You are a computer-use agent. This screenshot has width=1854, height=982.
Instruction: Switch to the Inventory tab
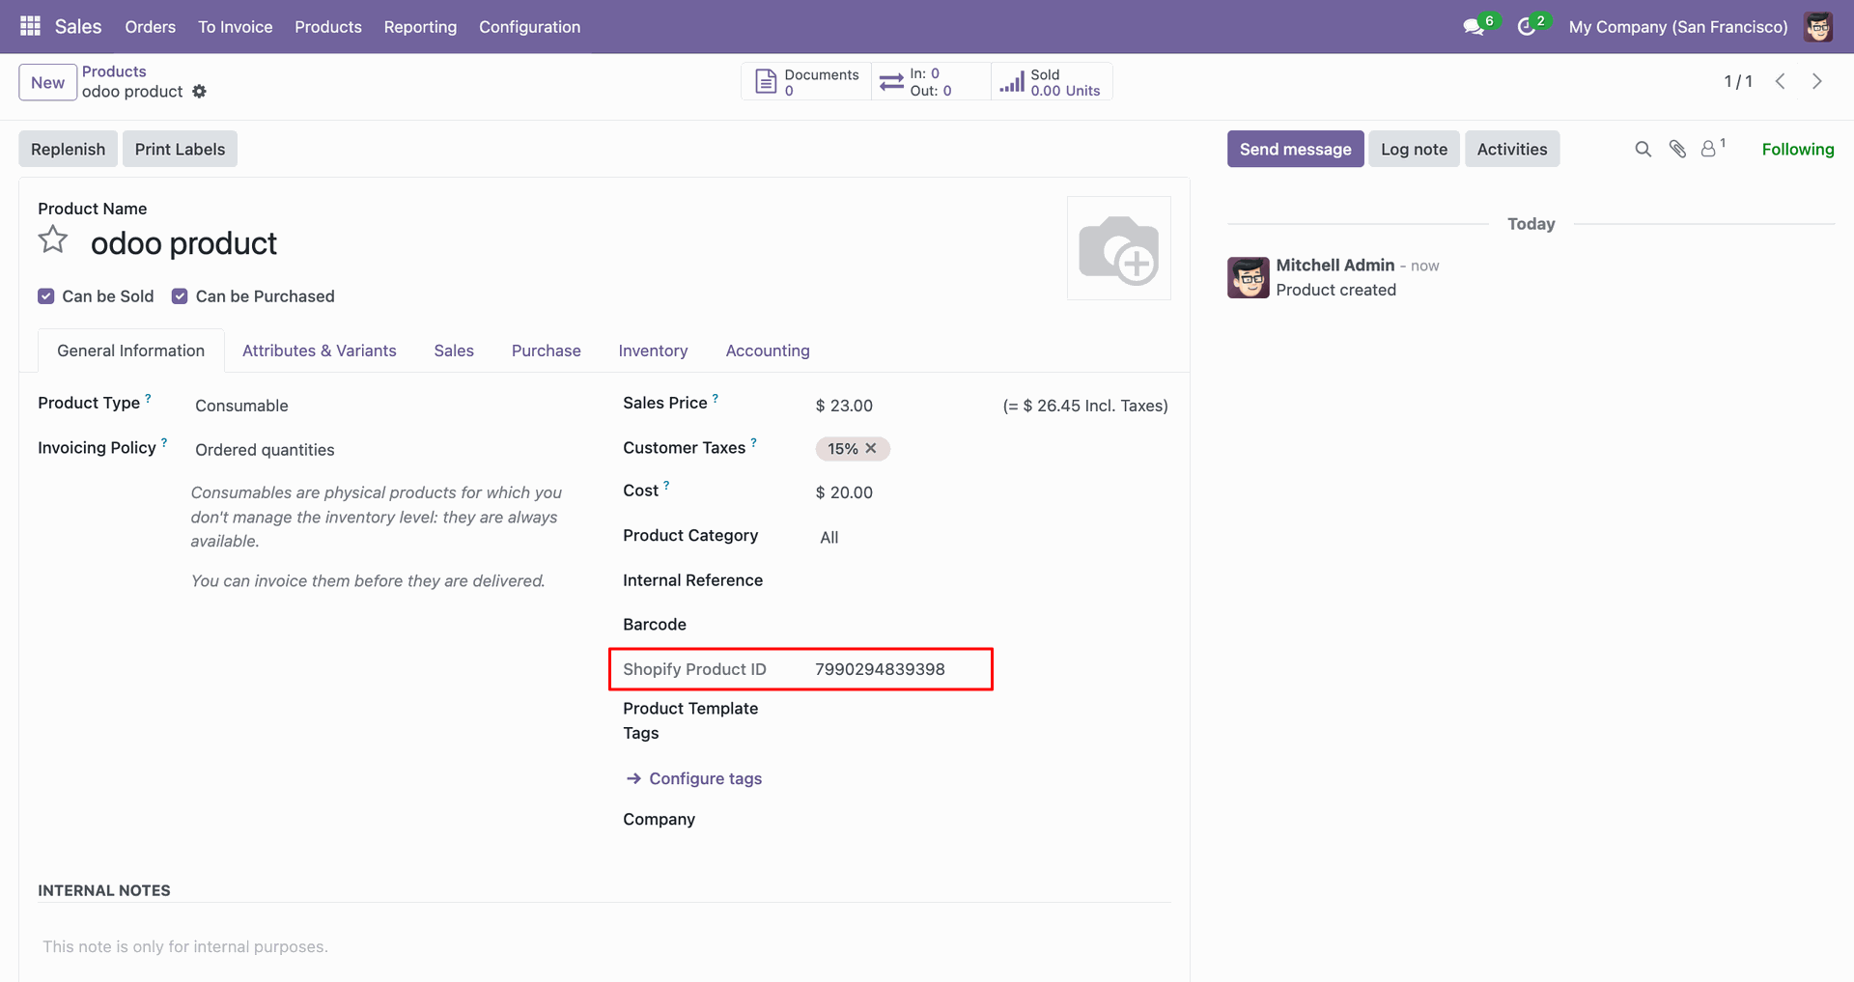point(654,351)
